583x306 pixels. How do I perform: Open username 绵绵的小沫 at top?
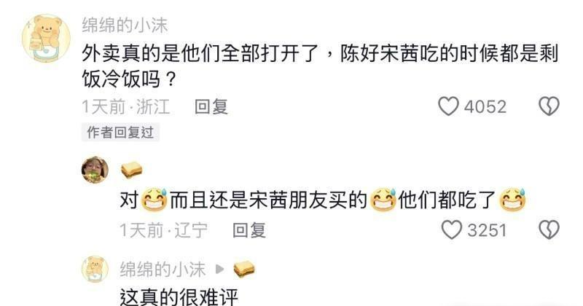tap(125, 25)
